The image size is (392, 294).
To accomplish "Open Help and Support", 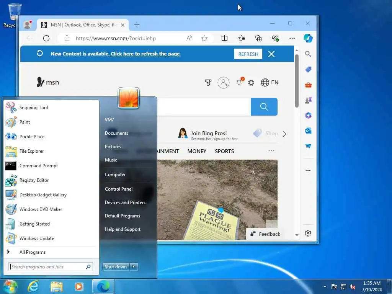I will pos(122,229).
